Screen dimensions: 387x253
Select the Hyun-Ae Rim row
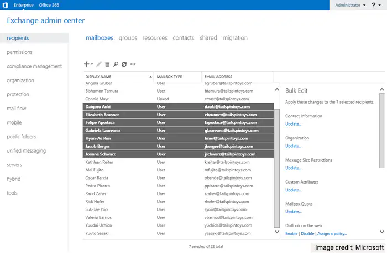pos(179,138)
